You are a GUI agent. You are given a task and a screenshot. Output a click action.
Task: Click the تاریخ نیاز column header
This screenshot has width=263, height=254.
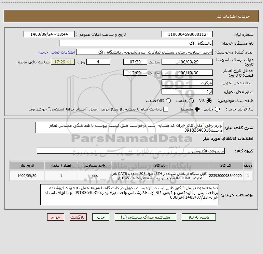[27, 165]
